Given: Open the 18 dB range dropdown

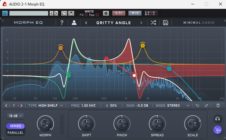Looking at the screenshot, I should (16, 116).
